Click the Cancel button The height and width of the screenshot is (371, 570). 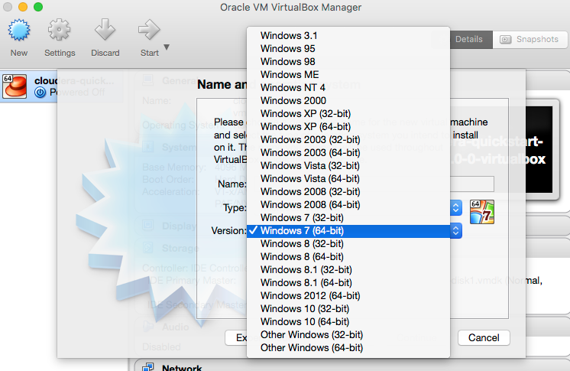click(484, 338)
